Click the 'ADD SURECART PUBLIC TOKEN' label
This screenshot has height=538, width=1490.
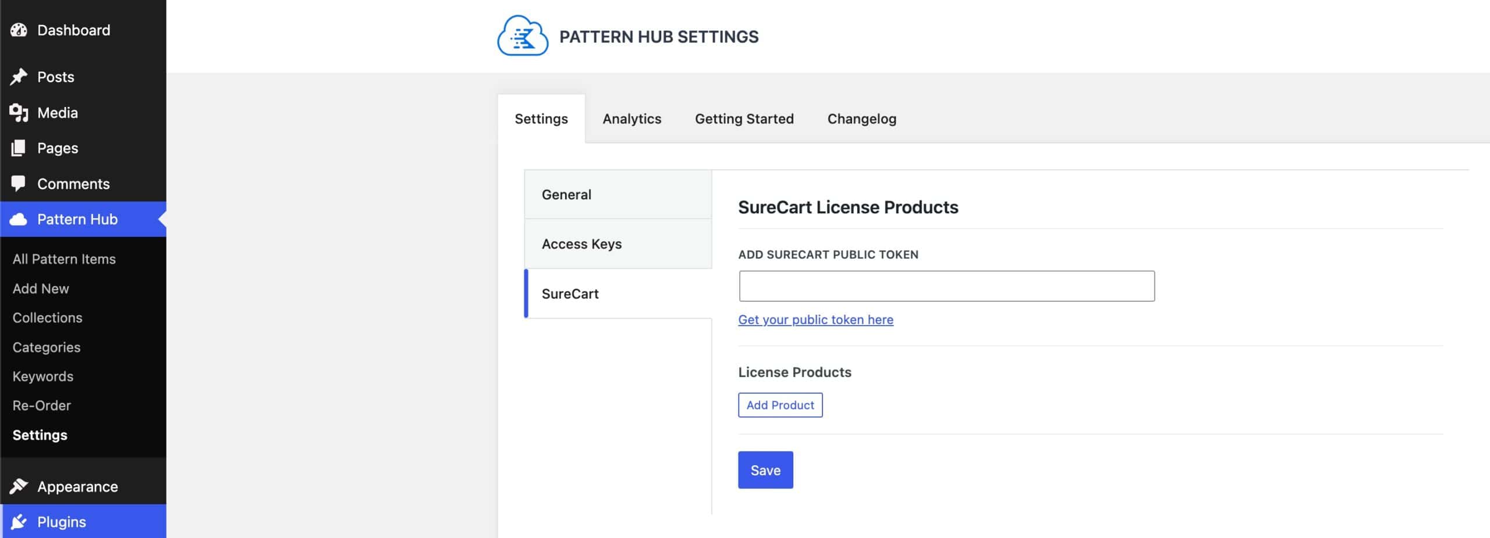pyautogui.click(x=828, y=254)
